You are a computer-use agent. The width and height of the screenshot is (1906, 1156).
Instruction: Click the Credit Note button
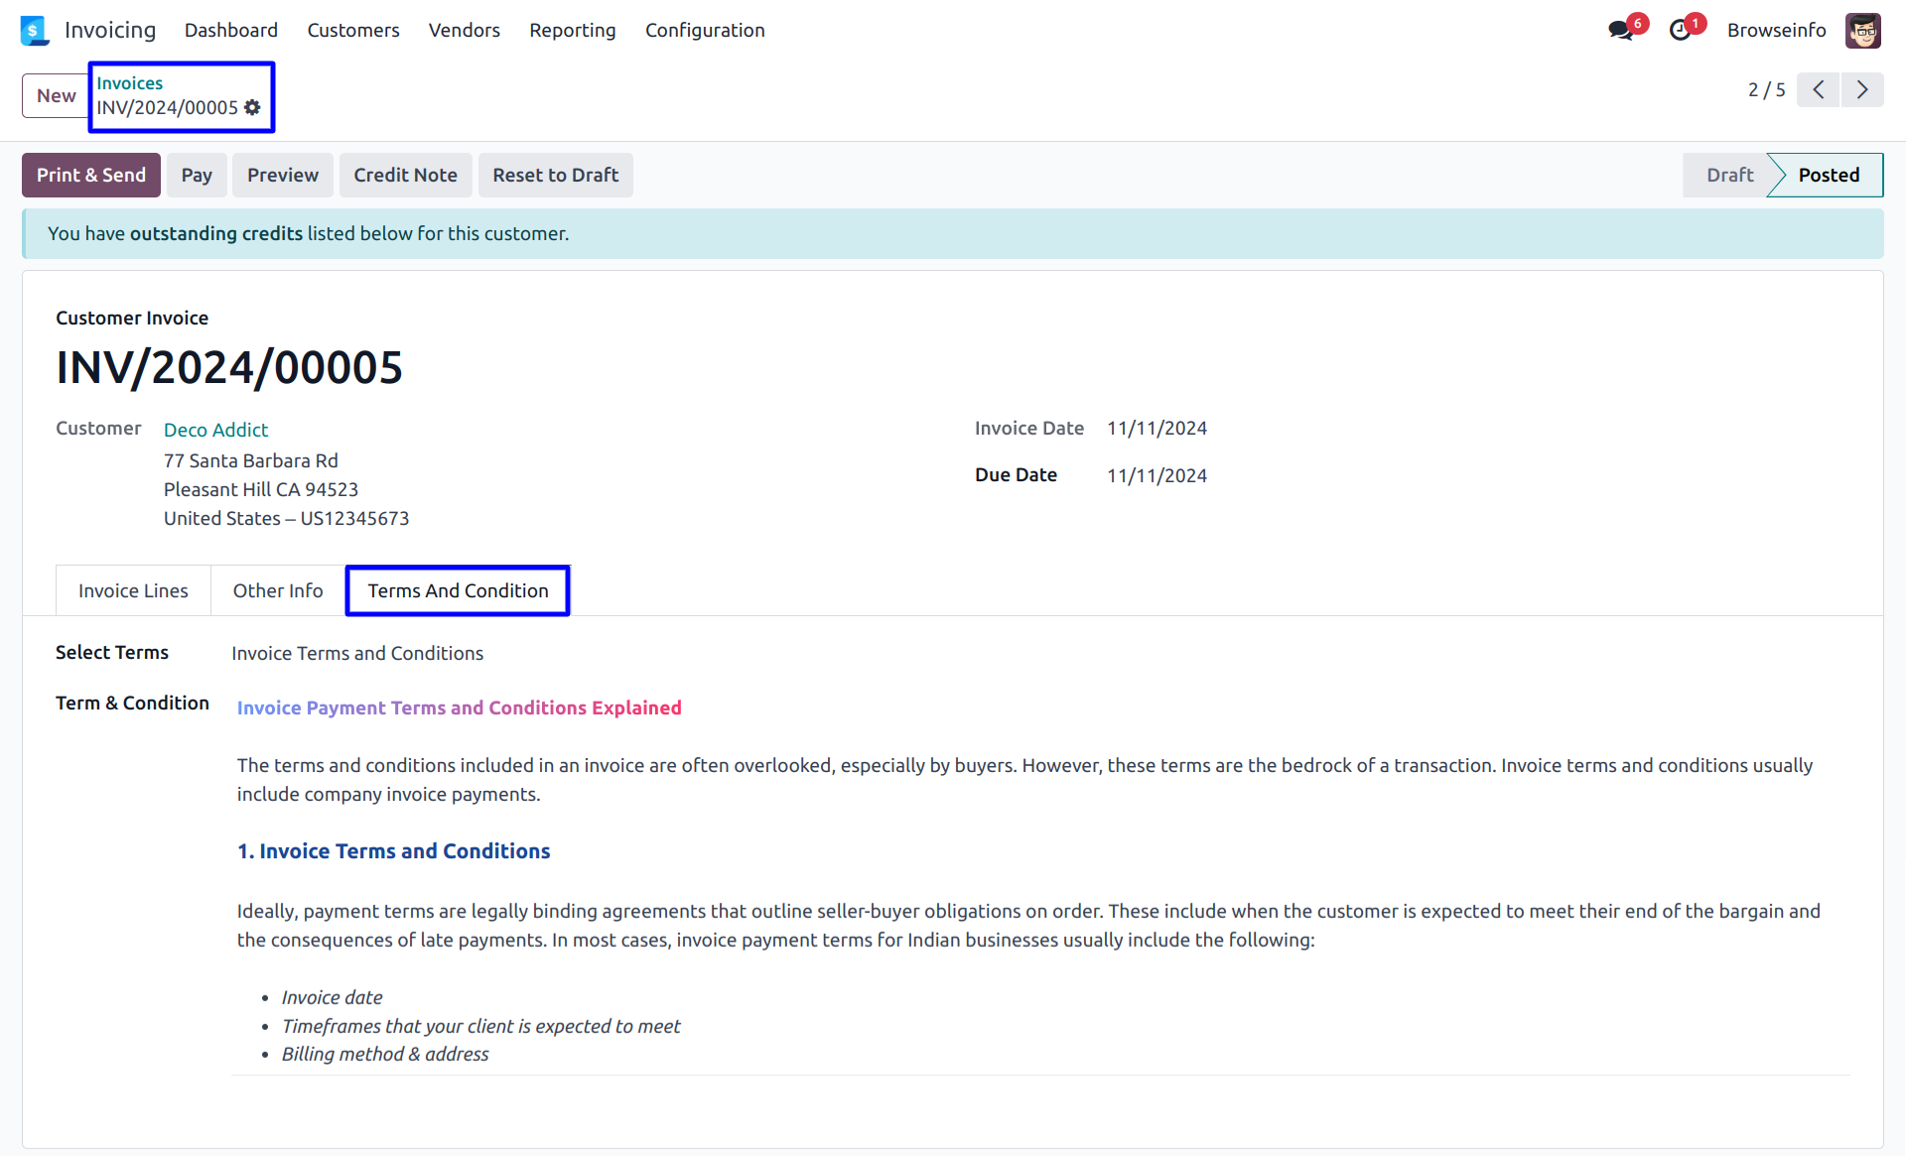(x=405, y=176)
